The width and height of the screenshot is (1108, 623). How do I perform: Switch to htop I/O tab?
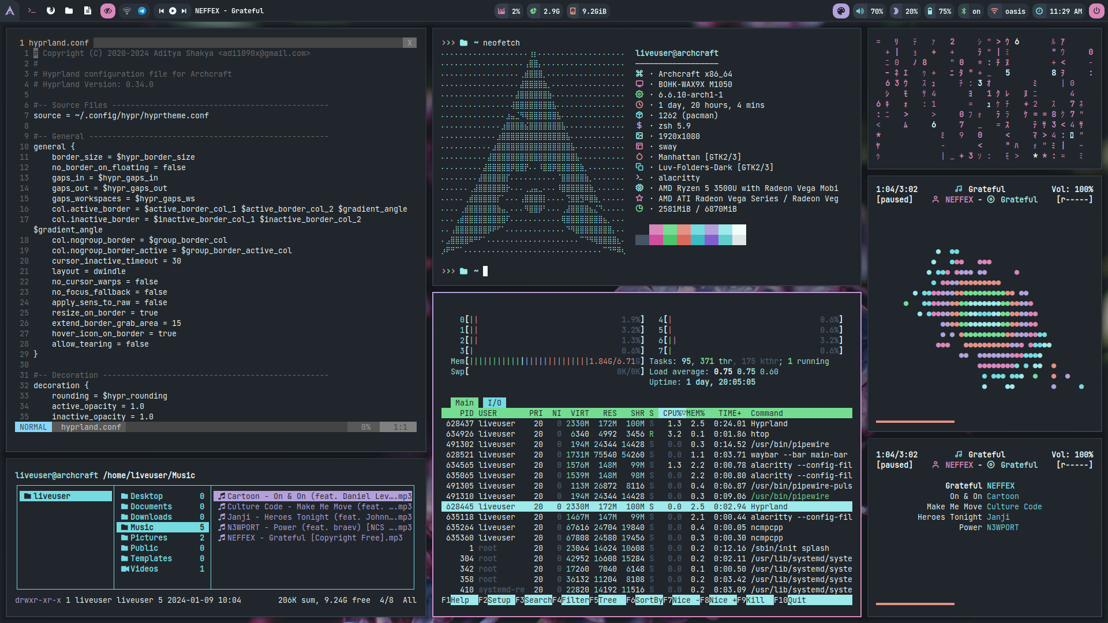click(x=495, y=403)
